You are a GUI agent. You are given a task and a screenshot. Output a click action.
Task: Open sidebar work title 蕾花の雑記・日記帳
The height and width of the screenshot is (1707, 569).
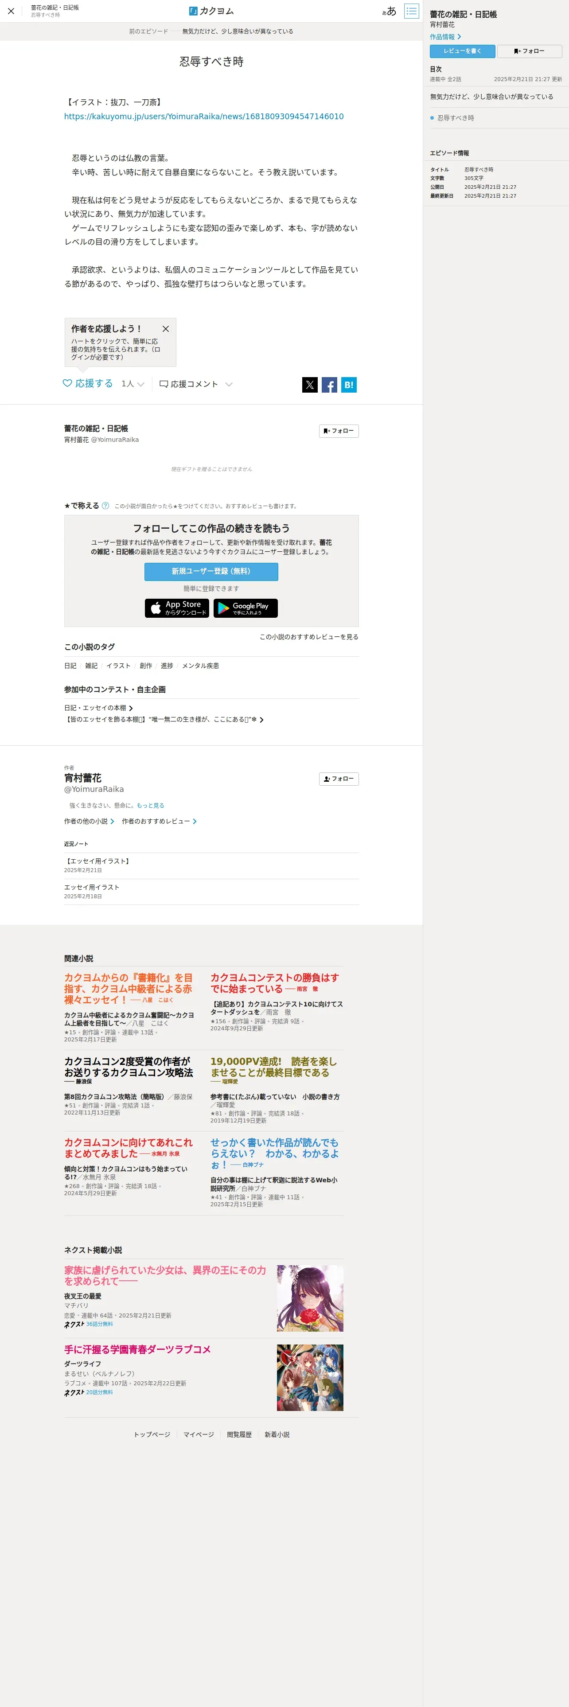(x=463, y=14)
